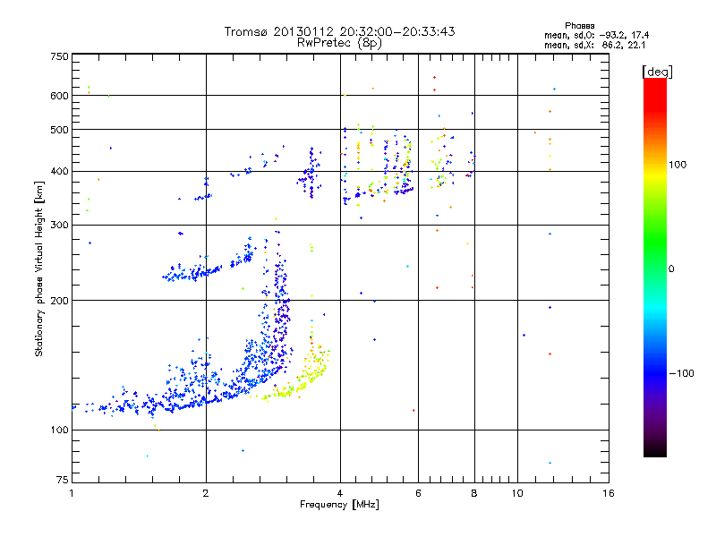Click the "300" height axis tick label
This screenshot has height=537, width=716.
tap(59, 226)
